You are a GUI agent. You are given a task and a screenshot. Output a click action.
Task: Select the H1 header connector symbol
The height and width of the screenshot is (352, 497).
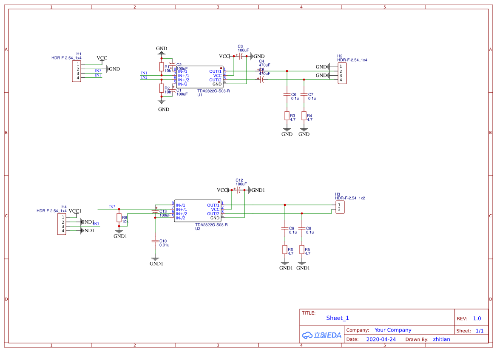(x=77, y=71)
